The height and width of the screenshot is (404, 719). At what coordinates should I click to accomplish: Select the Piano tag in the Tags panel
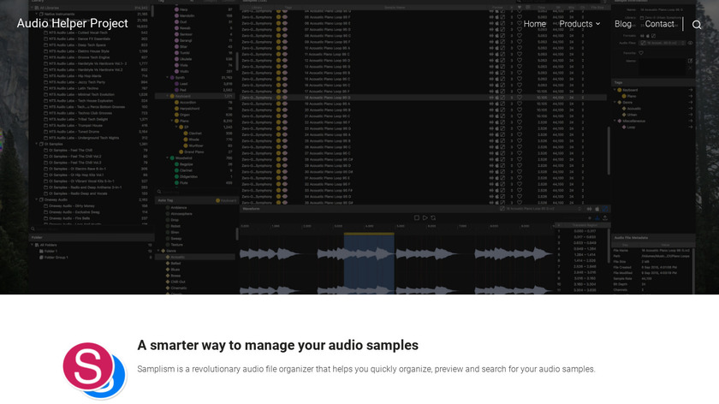[x=632, y=97]
